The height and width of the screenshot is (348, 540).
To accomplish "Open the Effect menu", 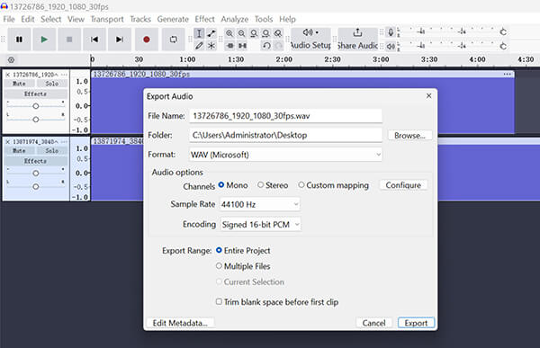I will point(204,19).
